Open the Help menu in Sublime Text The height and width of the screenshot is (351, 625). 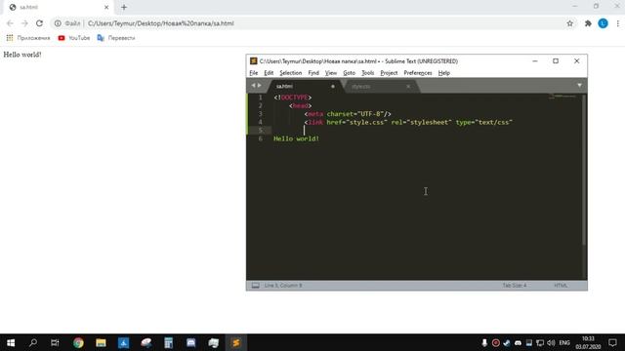point(443,73)
